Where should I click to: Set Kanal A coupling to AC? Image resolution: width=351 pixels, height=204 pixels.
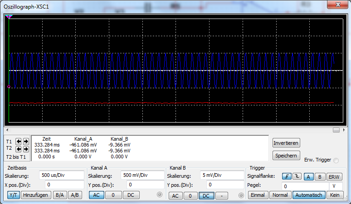pyautogui.click(x=97, y=195)
